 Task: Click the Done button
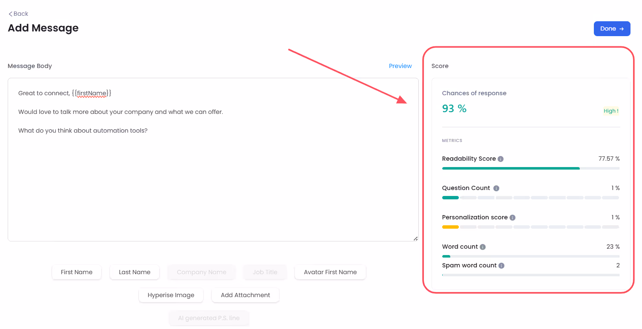(x=612, y=28)
